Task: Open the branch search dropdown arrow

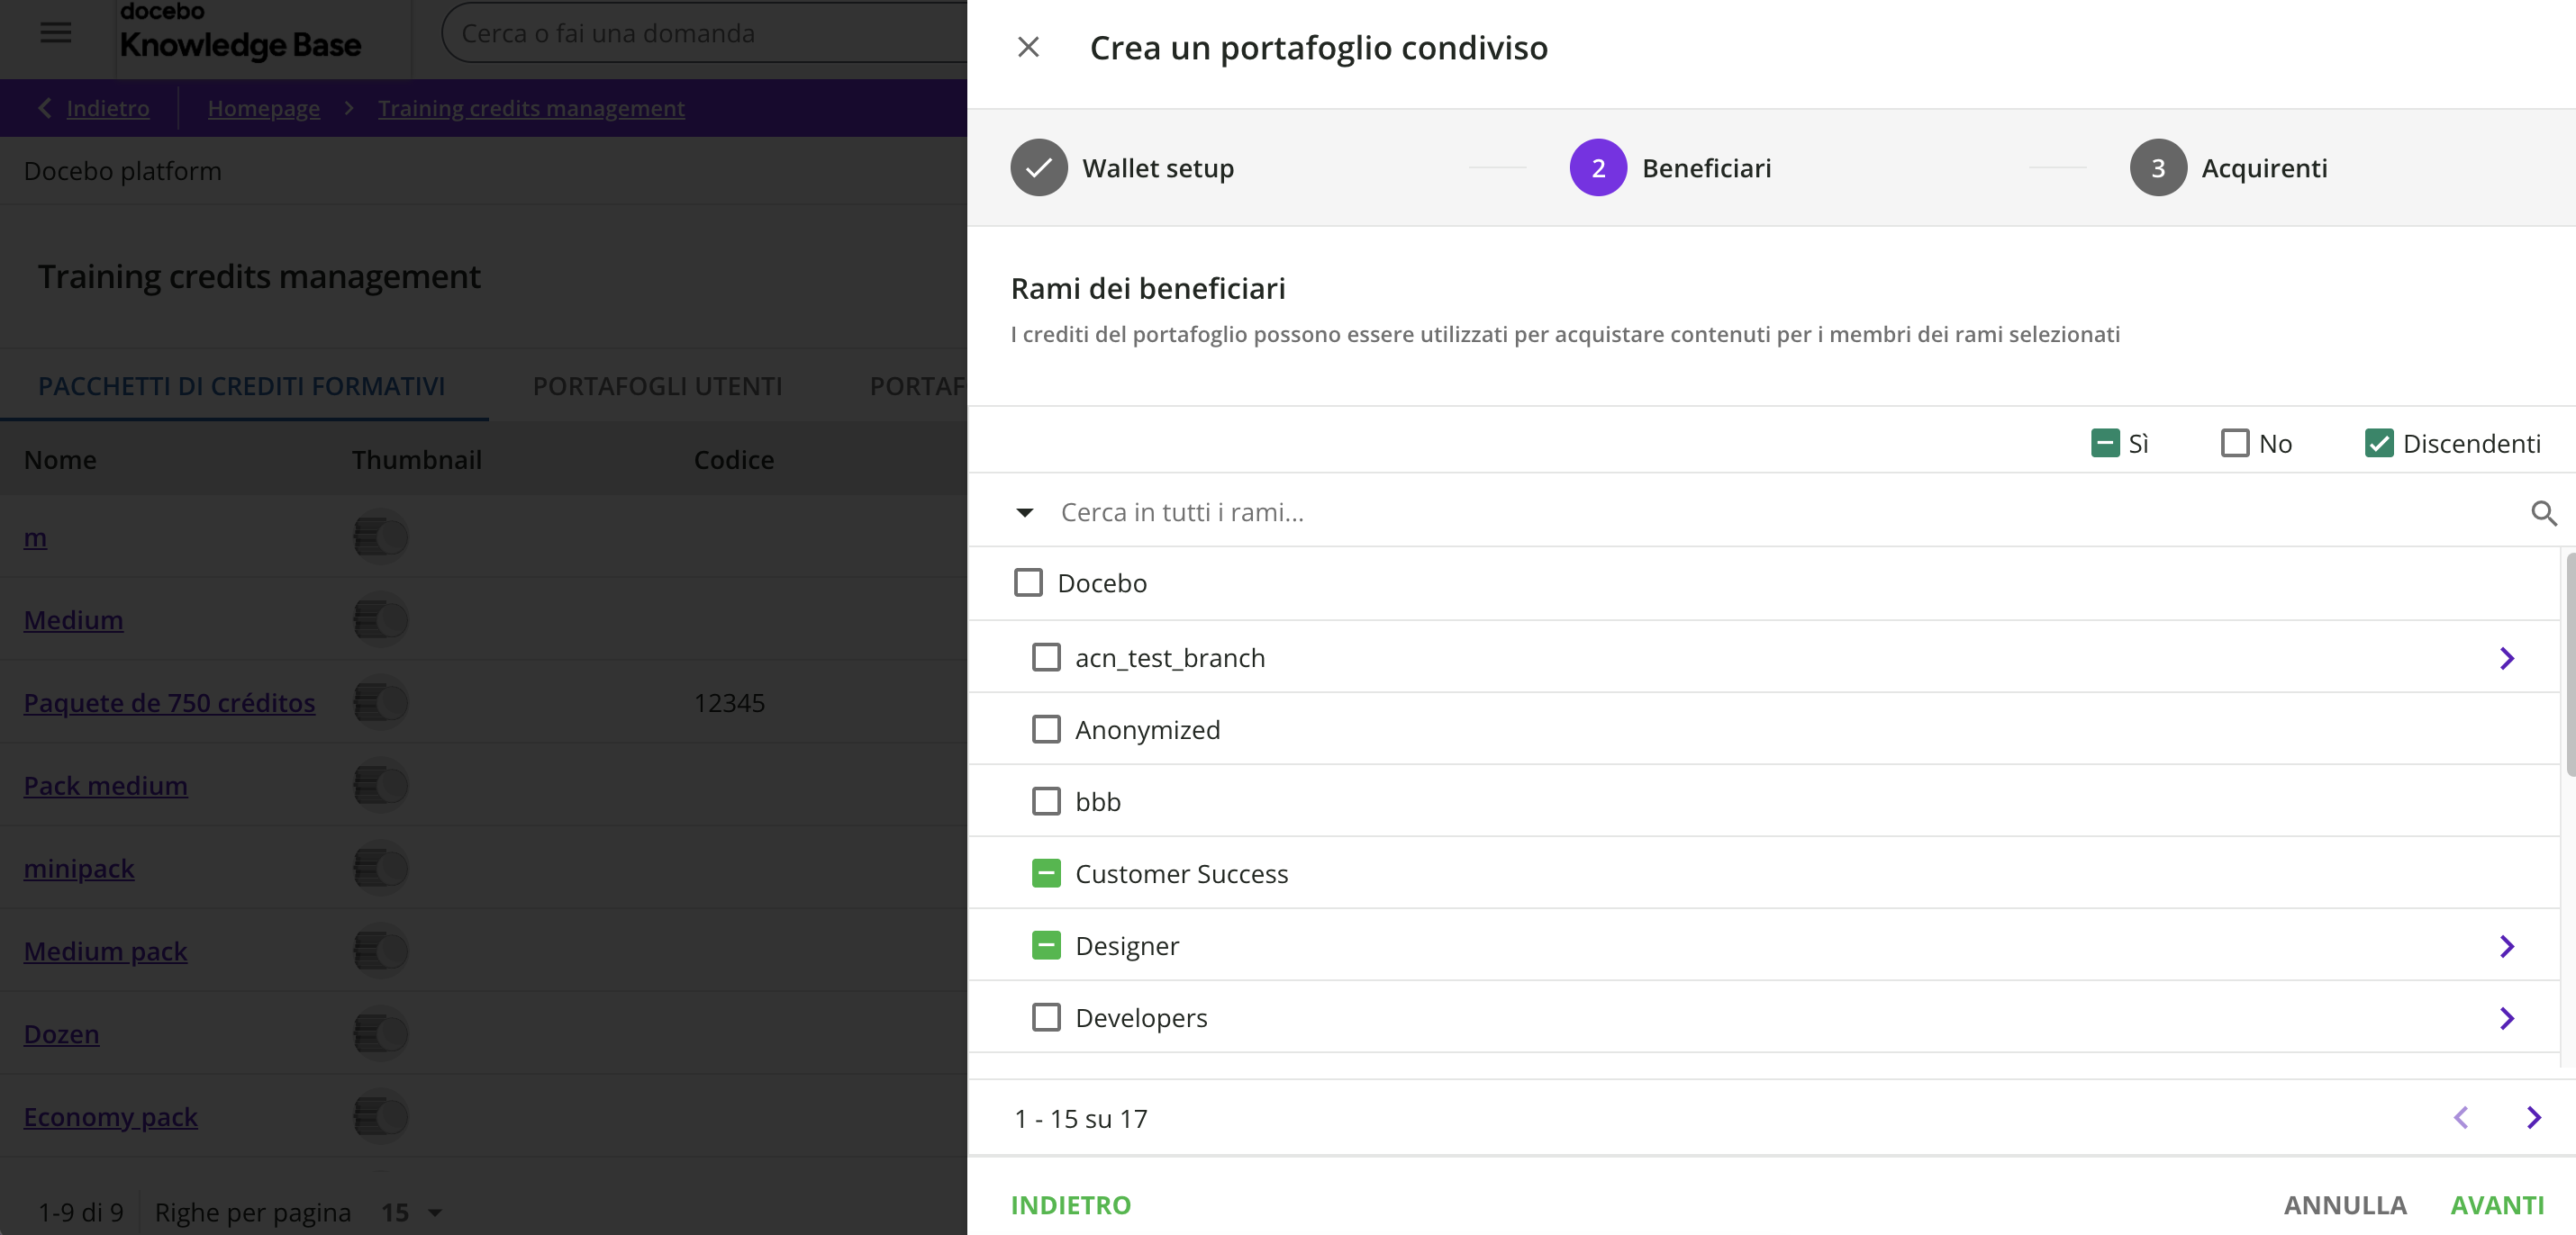Action: (x=1024, y=512)
